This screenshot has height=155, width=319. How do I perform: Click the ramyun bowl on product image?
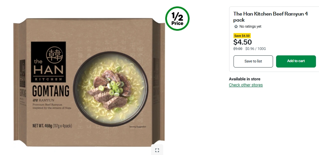111,89
